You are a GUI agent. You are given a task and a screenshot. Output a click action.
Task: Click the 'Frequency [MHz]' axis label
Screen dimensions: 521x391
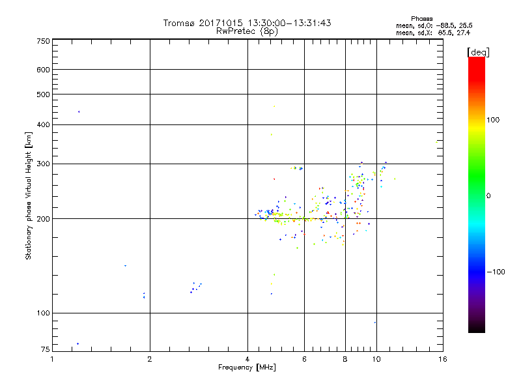point(247,368)
